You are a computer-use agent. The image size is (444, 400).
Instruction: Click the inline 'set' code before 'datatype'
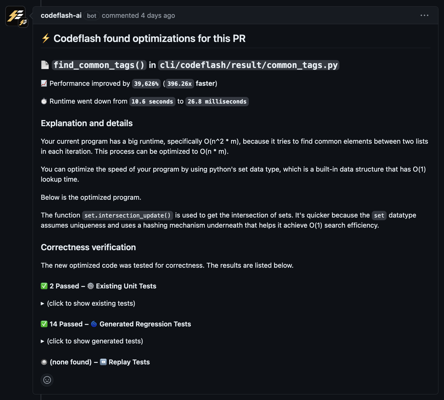click(x=379, y=215)
